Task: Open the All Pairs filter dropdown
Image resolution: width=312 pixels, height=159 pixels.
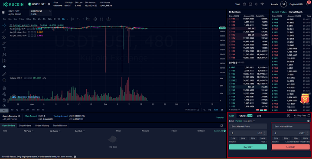Action: pos(29,131)
